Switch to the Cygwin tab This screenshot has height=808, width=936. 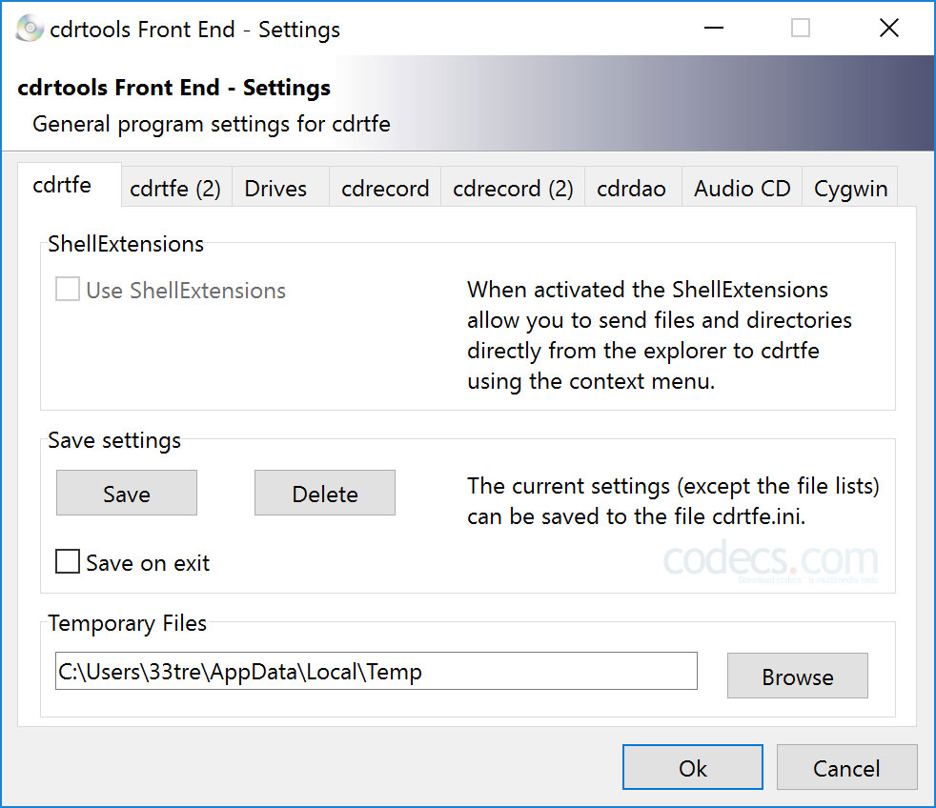(850, 189)
